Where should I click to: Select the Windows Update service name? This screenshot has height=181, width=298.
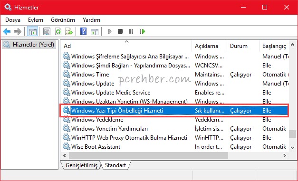tap(93, 84)
